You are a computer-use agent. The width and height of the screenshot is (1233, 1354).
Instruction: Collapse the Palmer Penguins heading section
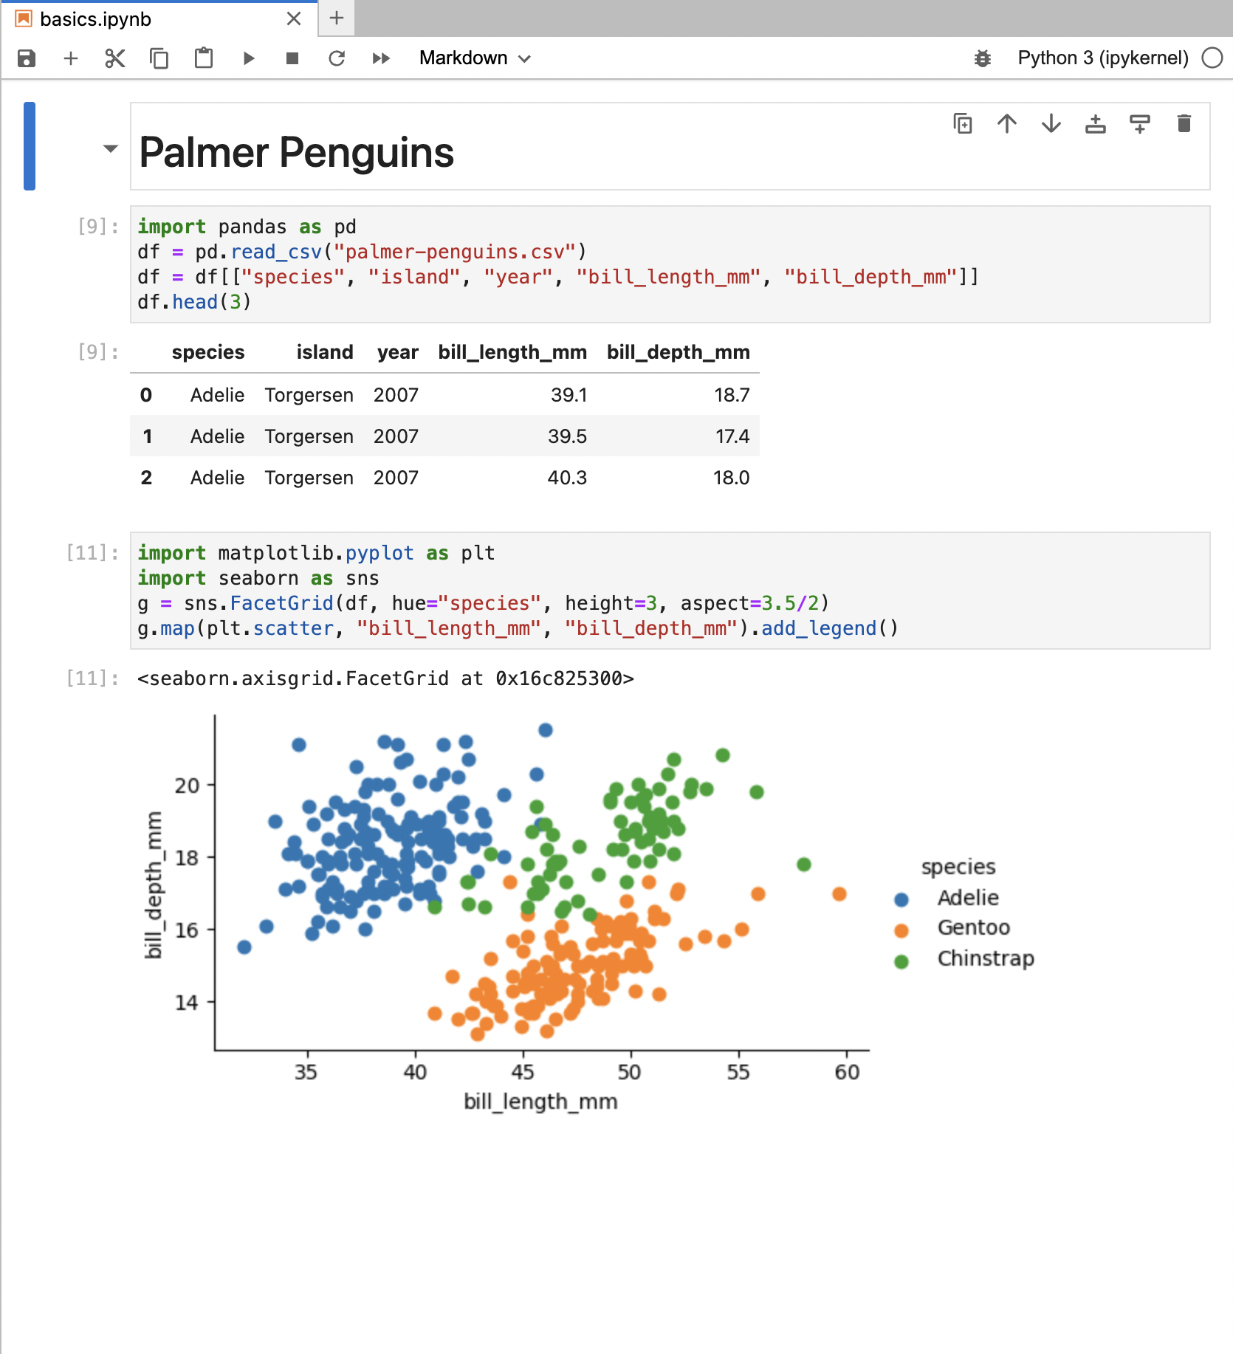(111, 148)
